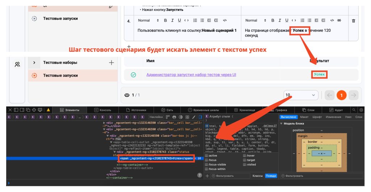Click the styles Фильтровать filter input
The width and height of the screenshot is (371, 192).
click(230, 176)
